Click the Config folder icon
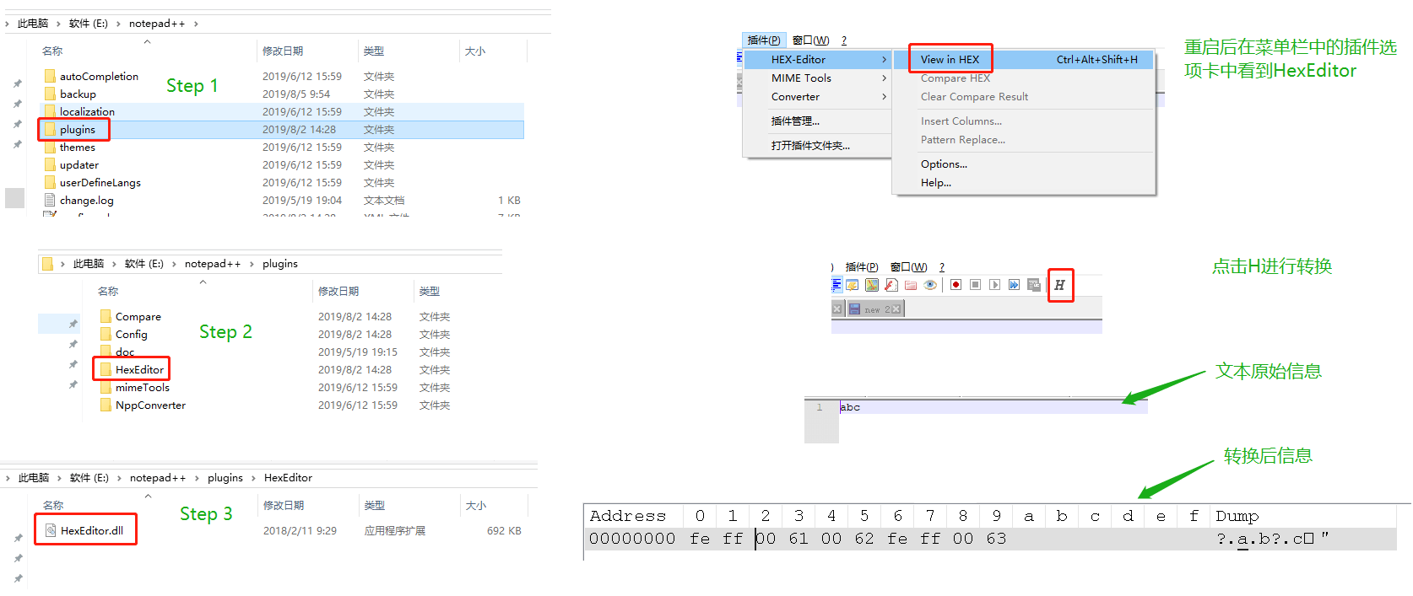Image resolution: width=1413 pixels, height=596 pixels. pos(106,334)
